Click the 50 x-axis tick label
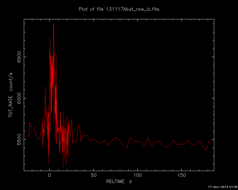The width and height of the screenshot is (238, 190). [94, 175]
